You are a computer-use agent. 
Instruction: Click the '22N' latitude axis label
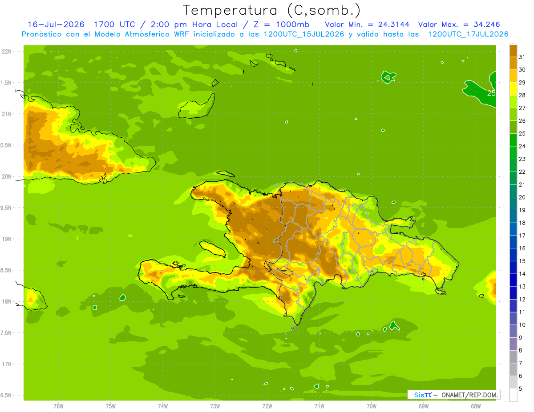[x=6, y=52]
